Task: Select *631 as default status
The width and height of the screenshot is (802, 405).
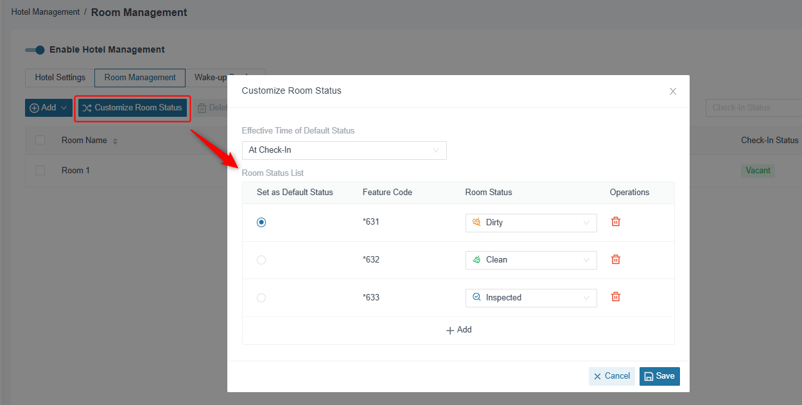Action: 261,222
